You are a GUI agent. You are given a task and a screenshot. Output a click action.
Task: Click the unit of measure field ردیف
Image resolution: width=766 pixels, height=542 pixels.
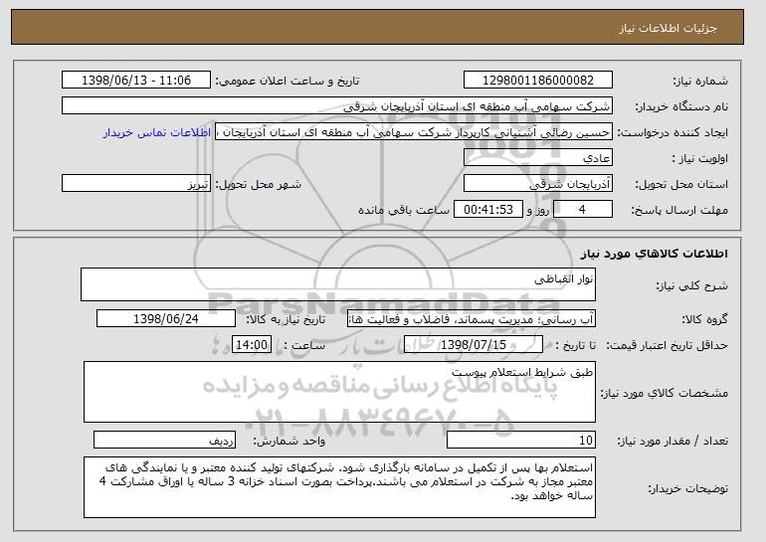click(164, 440)
